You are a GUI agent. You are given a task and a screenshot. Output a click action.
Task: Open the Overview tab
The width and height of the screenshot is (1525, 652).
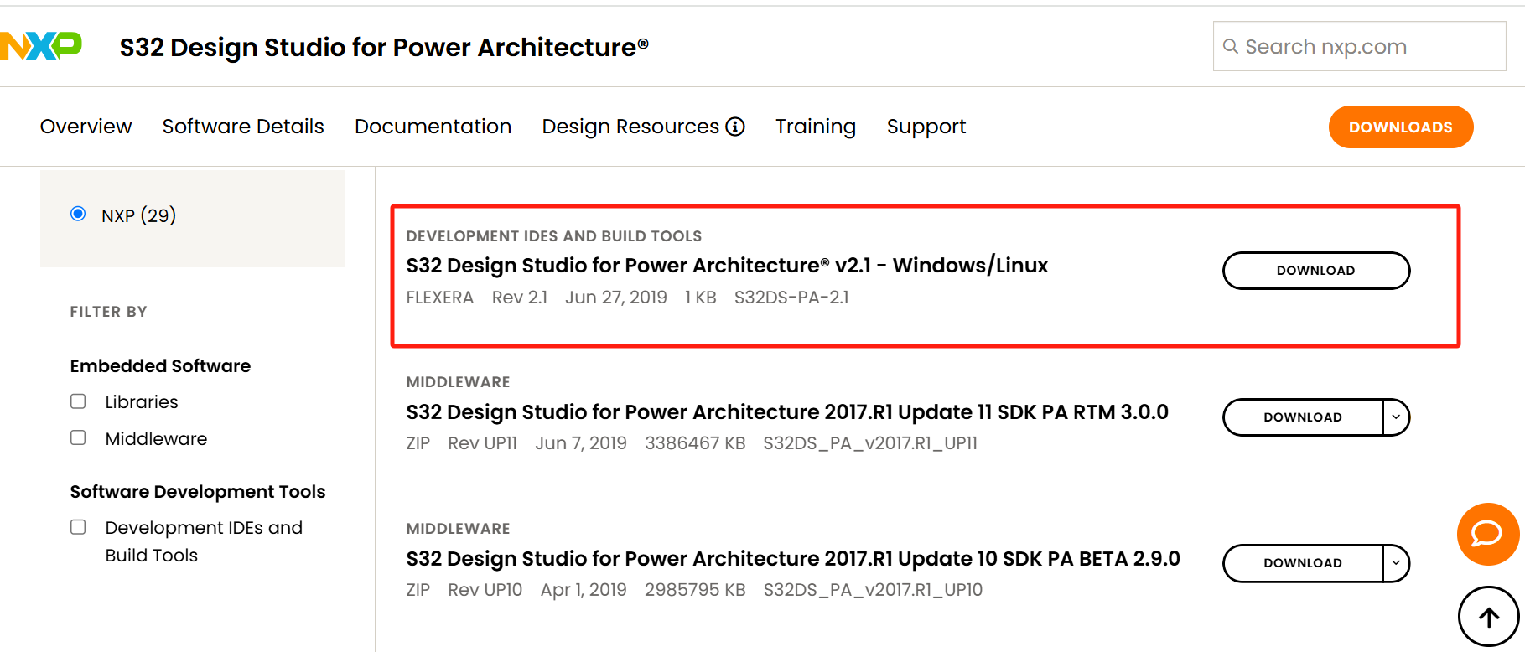[86, 127]
